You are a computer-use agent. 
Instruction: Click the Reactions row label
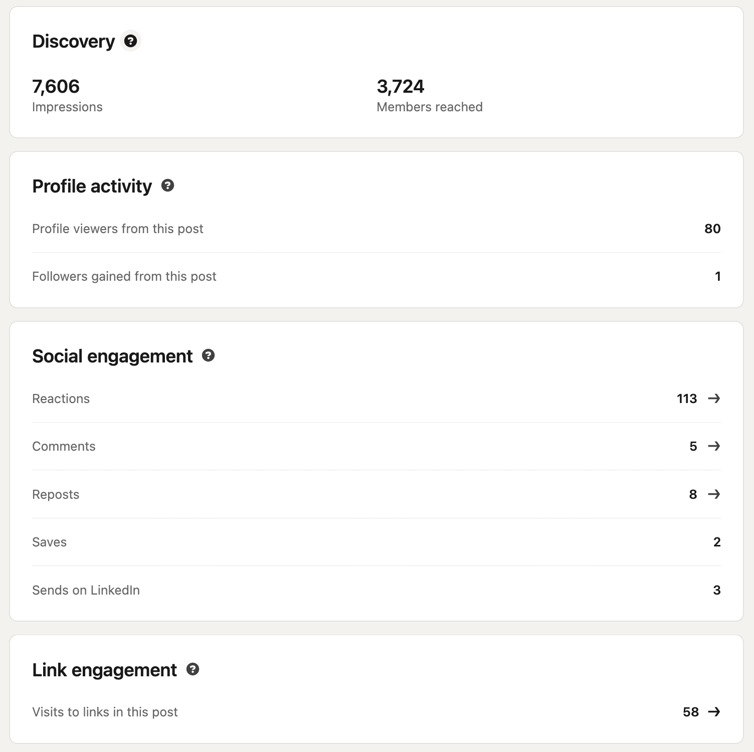[x=61, y=399]
